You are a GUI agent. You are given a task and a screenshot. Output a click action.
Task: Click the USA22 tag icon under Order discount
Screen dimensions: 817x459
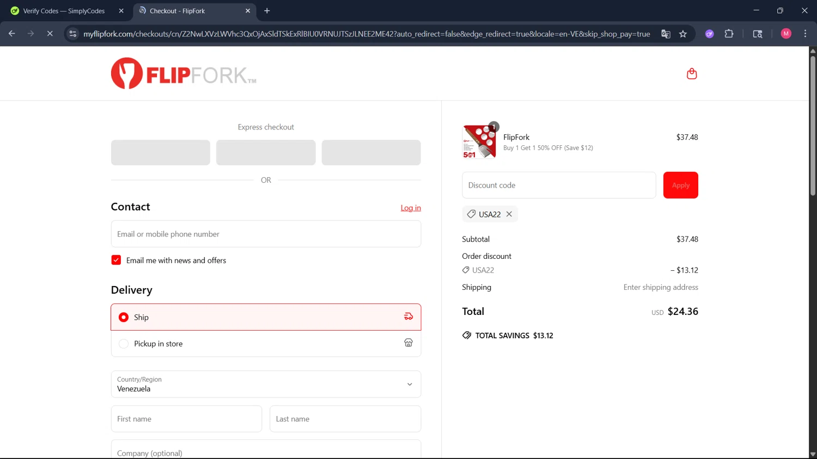(x=466, y=270)
